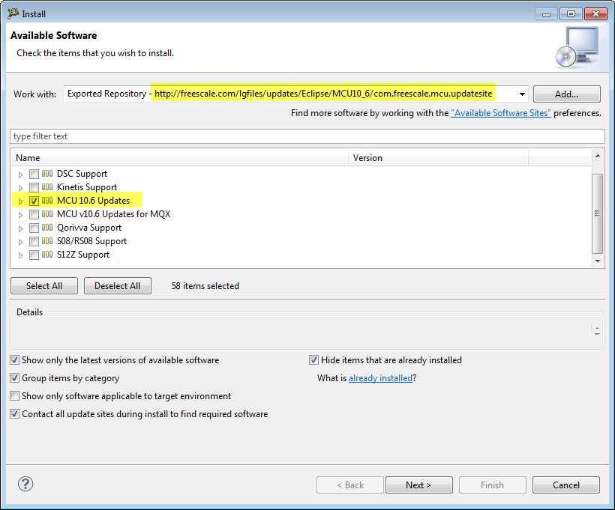Image resolution: width=615 pixels, height=510 pixels.
Task: Click the help question mark icon
Action: pos(25,484)
